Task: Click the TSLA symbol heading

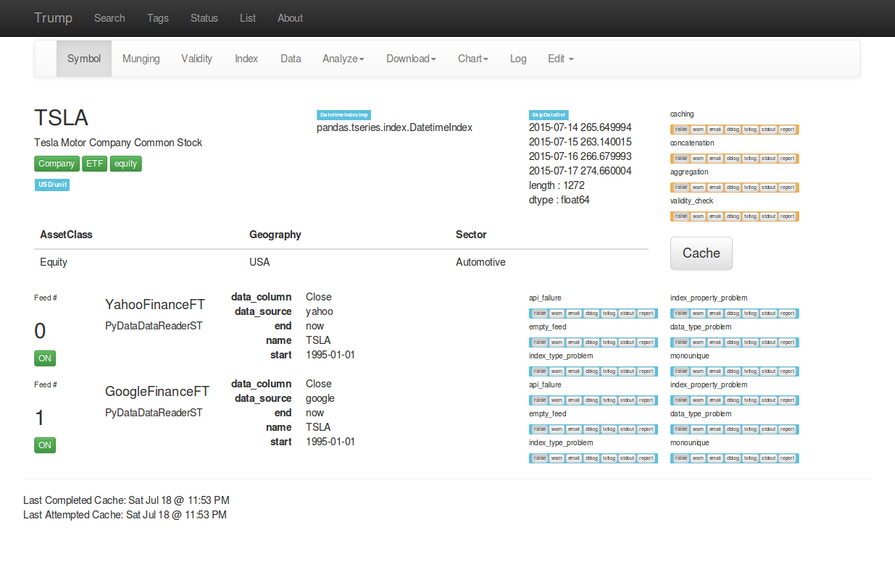Action: click(x=61, y=118)
